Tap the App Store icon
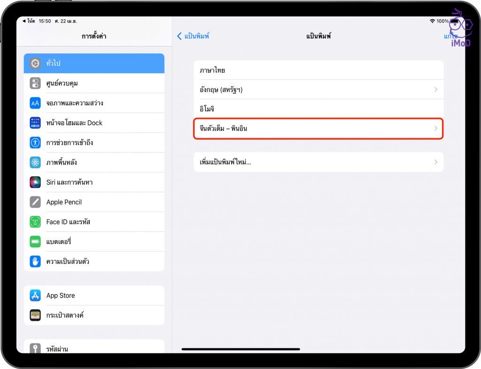The height and width of the screenshot is (369, 481). pos(35,295)
